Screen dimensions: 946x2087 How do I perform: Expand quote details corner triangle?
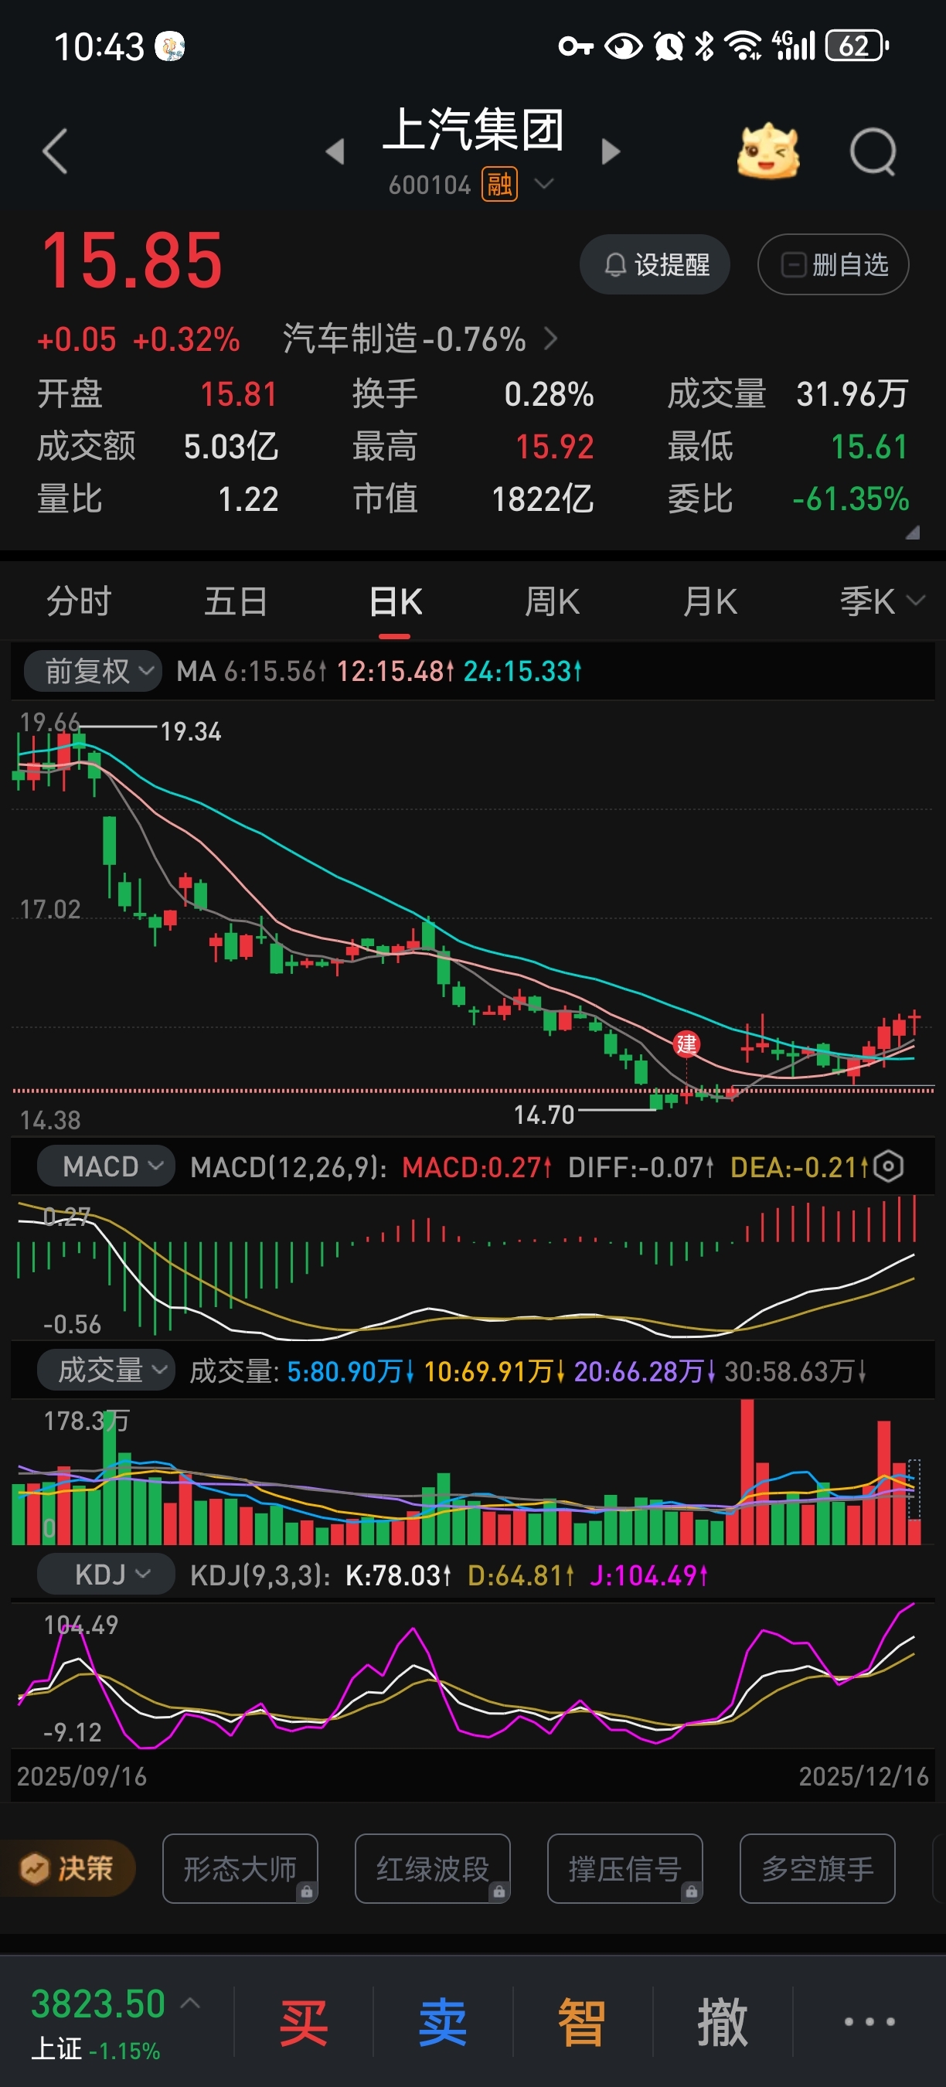pos(913,533)
